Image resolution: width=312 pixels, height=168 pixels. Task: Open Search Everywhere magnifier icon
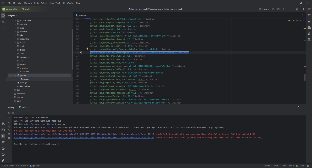[303, 9]
